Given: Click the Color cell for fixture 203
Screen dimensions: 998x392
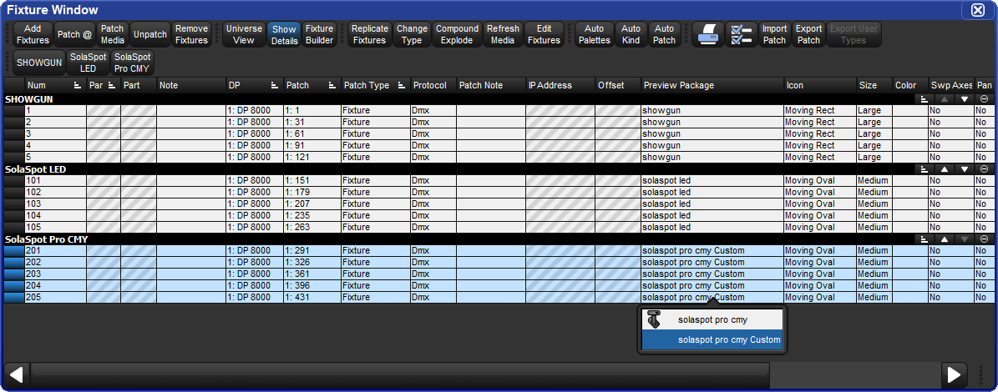Looking at the screenshot, I should 909,274.
